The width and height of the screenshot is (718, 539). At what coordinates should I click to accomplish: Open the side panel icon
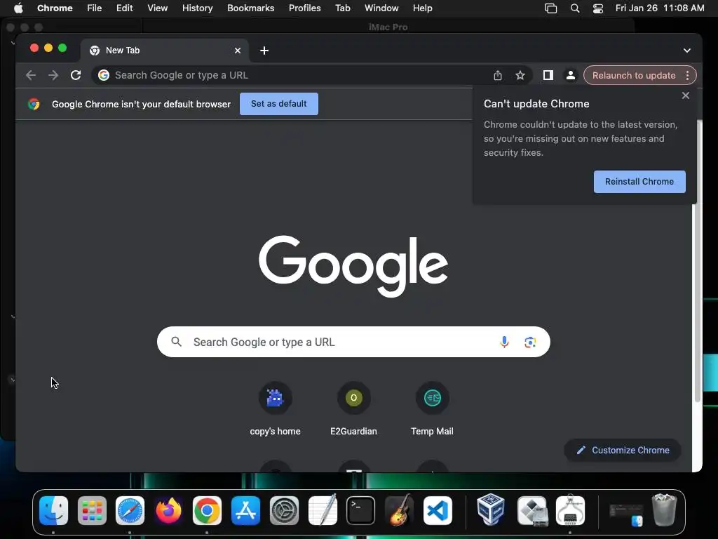[x=548, y=75]
